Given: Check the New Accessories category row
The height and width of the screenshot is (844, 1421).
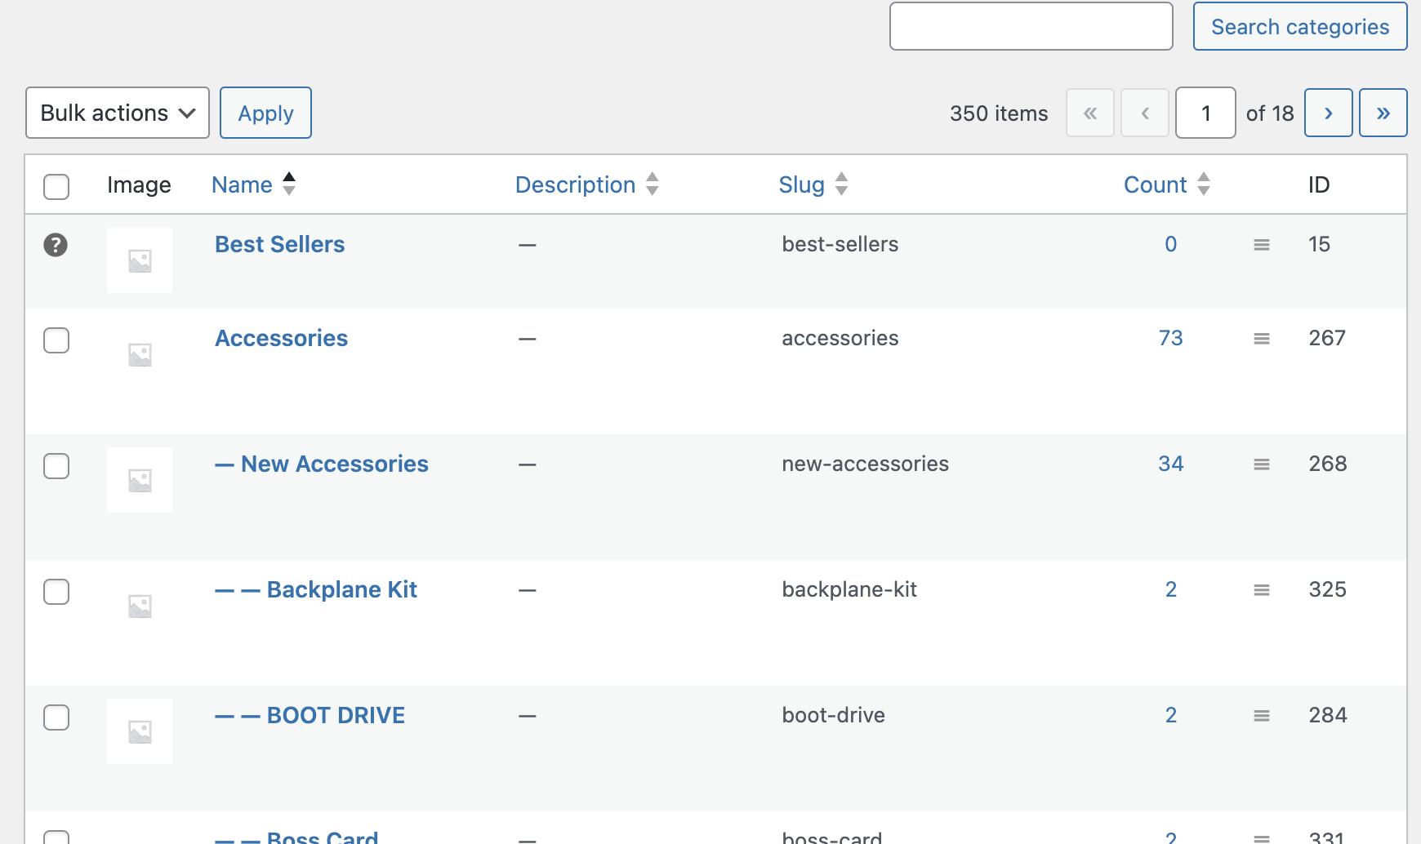Looking at the screenshot, I should [x=56, y=466].
